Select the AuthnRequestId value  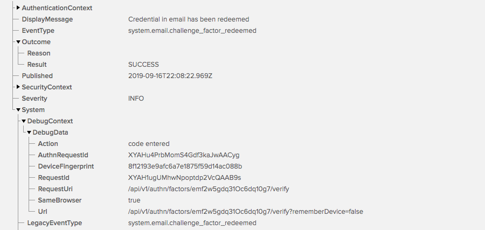(x=184, y=155)
